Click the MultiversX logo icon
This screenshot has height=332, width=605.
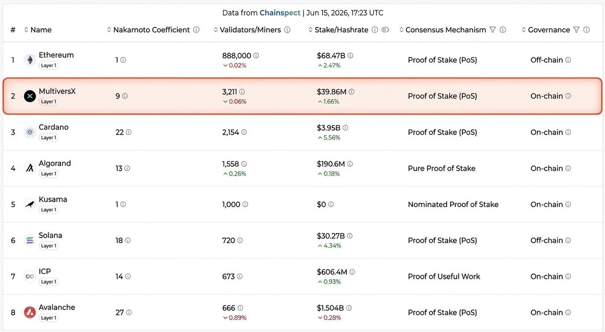point(30,96)
